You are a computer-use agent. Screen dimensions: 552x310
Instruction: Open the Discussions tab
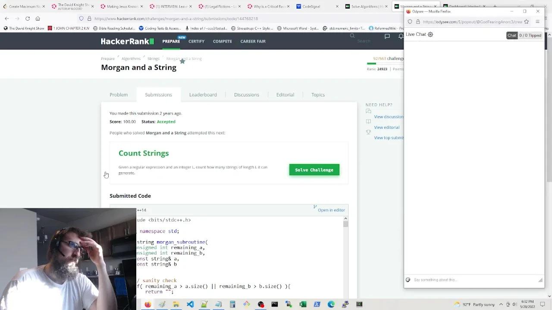coord(247,95)
